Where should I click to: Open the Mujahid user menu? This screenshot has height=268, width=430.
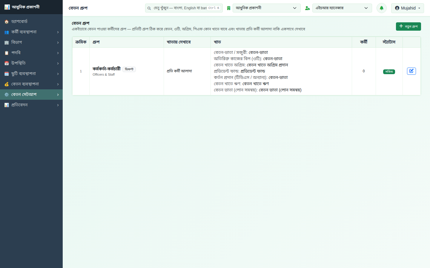408,8
